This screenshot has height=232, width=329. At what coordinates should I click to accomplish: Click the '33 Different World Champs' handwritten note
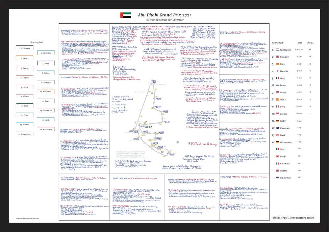tap(202, 144)
